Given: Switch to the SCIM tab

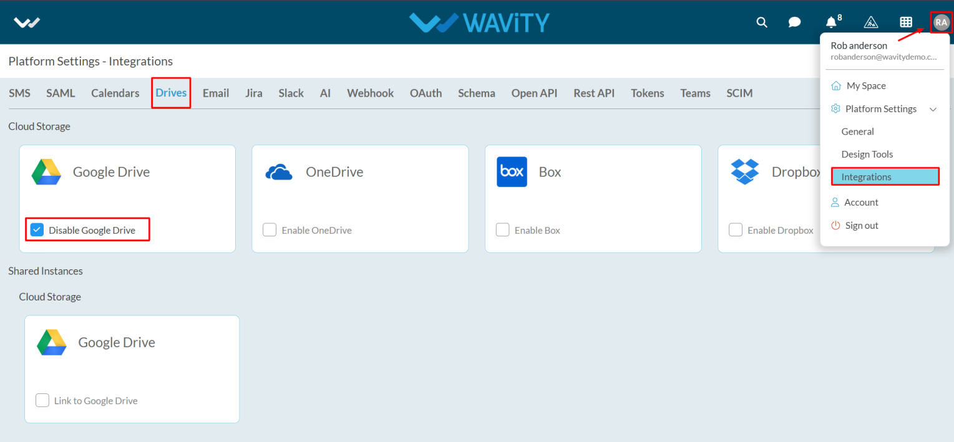Looking at the screenshot, I should tap(739, 93).
